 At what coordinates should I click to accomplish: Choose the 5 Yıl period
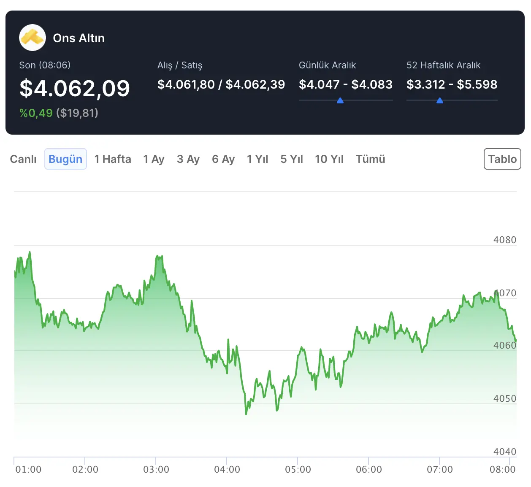click(292, 159)
